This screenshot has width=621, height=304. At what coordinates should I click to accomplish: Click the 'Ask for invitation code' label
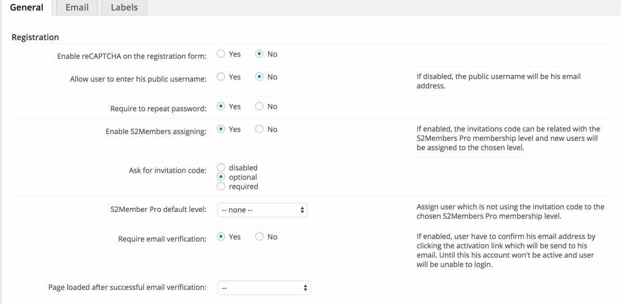(x=167, y=171)
